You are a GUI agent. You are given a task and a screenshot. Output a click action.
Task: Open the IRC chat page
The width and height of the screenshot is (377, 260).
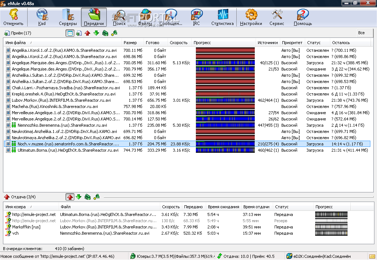[196, 17]
